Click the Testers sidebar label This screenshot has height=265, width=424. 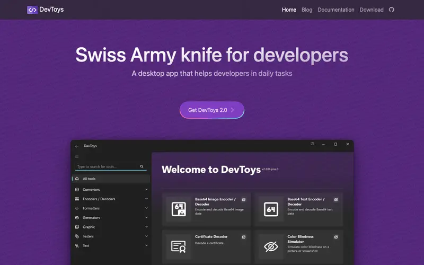[x=88, y=236]
